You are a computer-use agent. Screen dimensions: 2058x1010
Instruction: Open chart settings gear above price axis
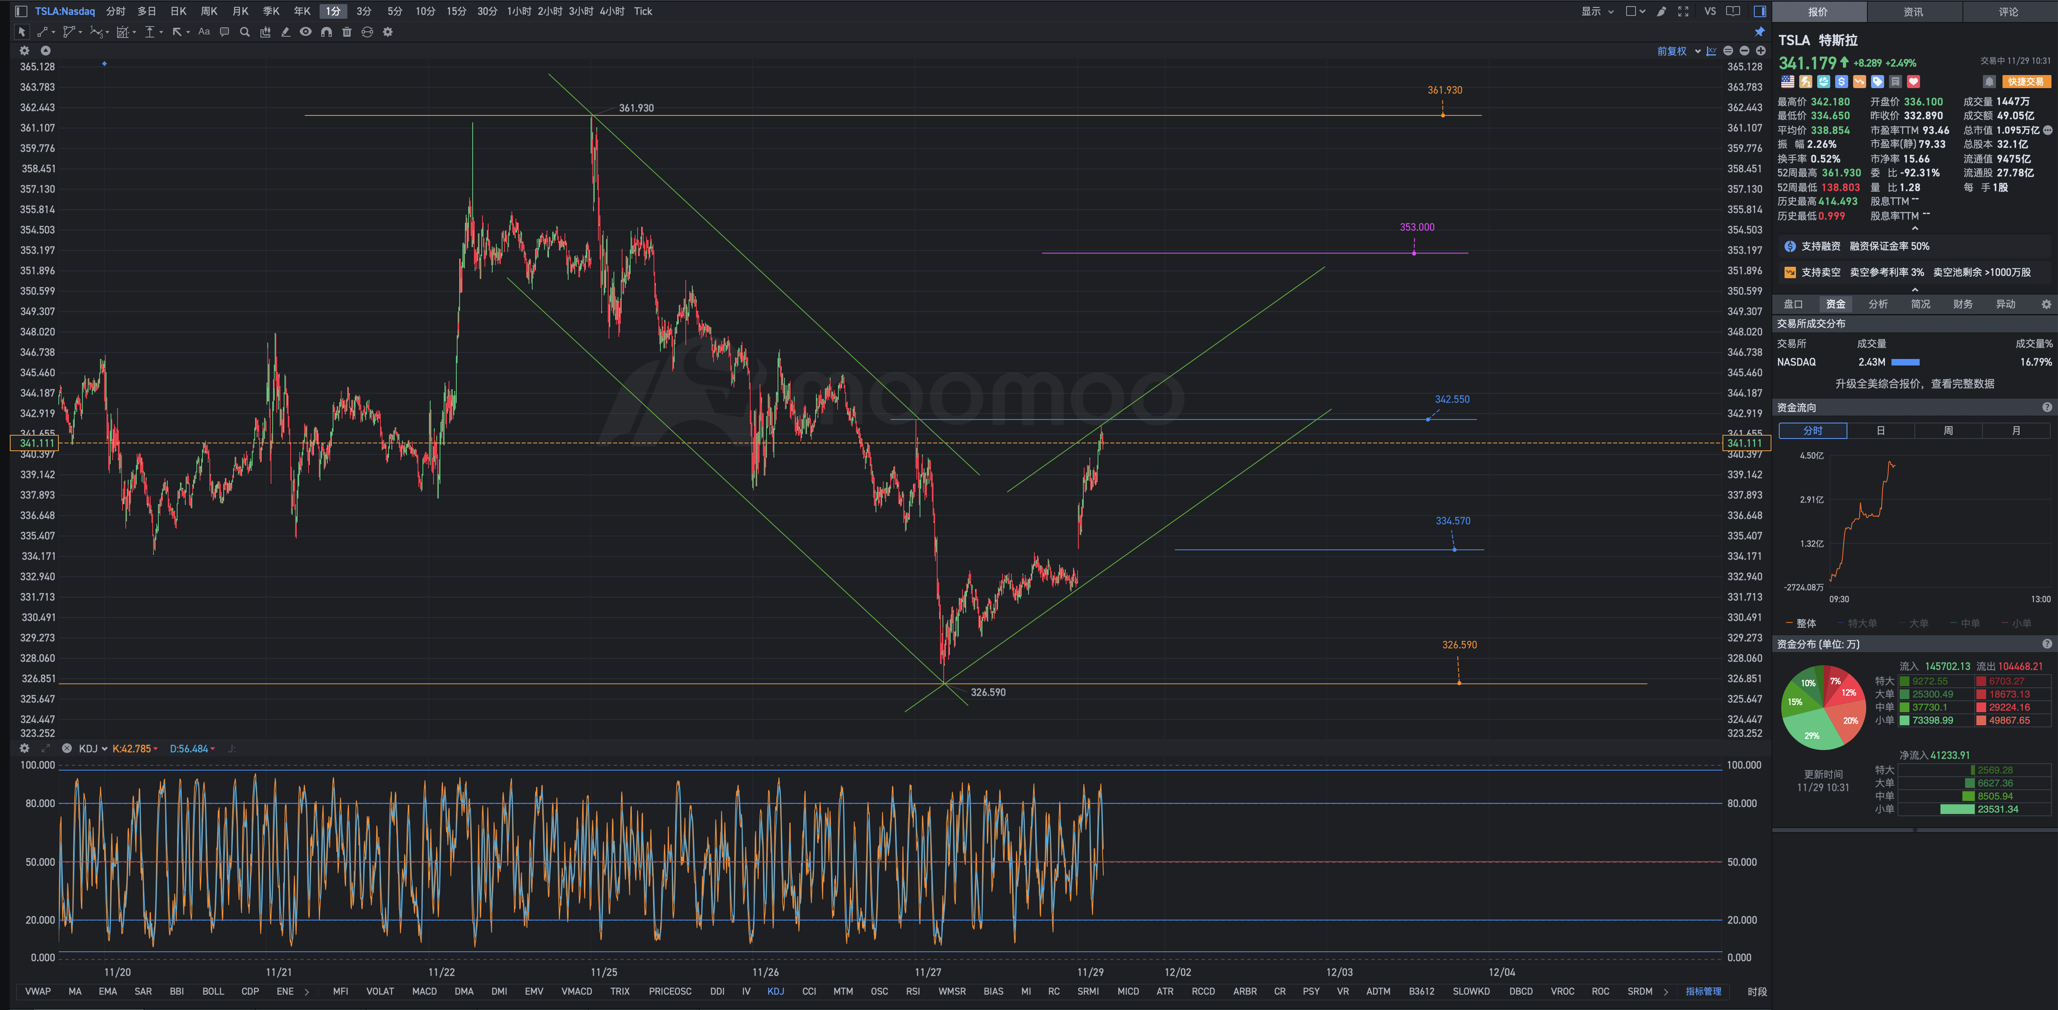coord(25,50)
